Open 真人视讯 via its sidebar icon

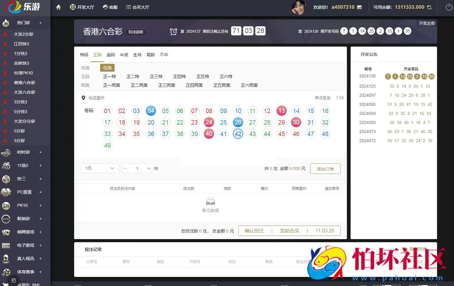tap(6, 258)
